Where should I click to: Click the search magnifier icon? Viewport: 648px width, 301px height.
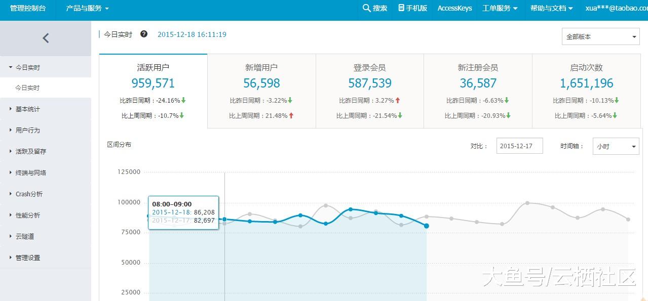[366, 8]
